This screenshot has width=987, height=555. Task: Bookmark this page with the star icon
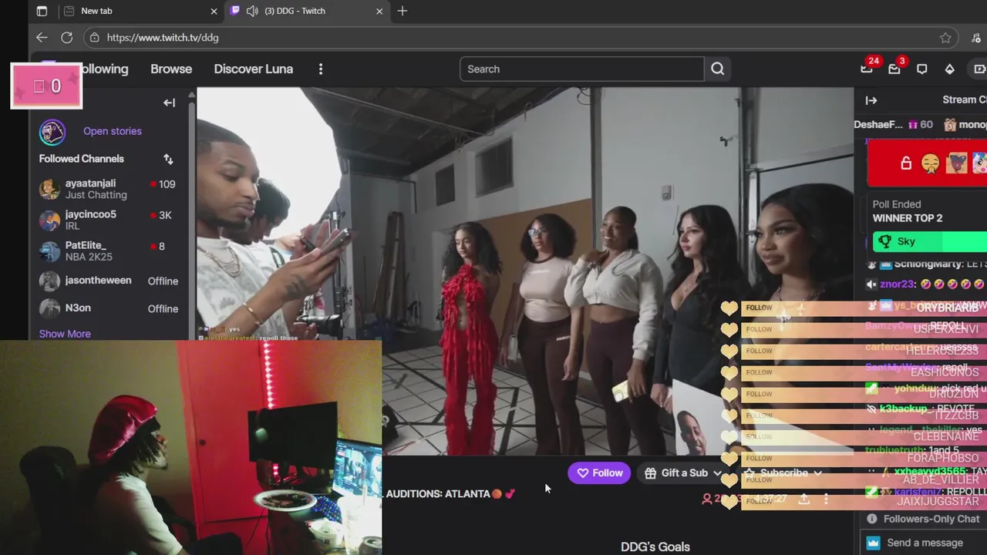coord(945,38)
